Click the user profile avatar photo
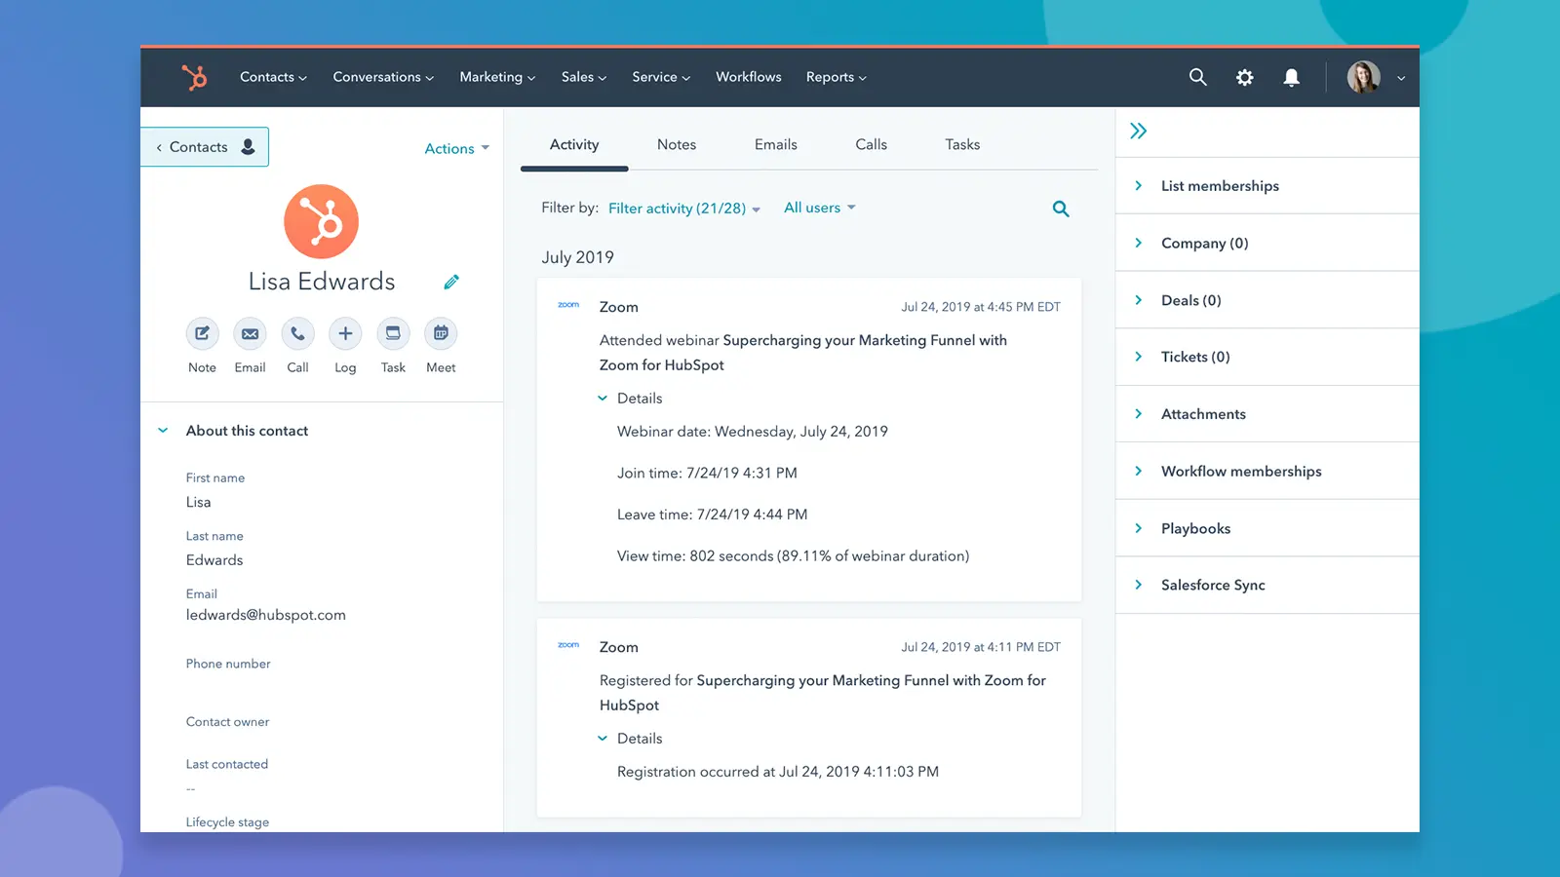The width and height of the screenshot is (1560, 877). pos(1364,77)
